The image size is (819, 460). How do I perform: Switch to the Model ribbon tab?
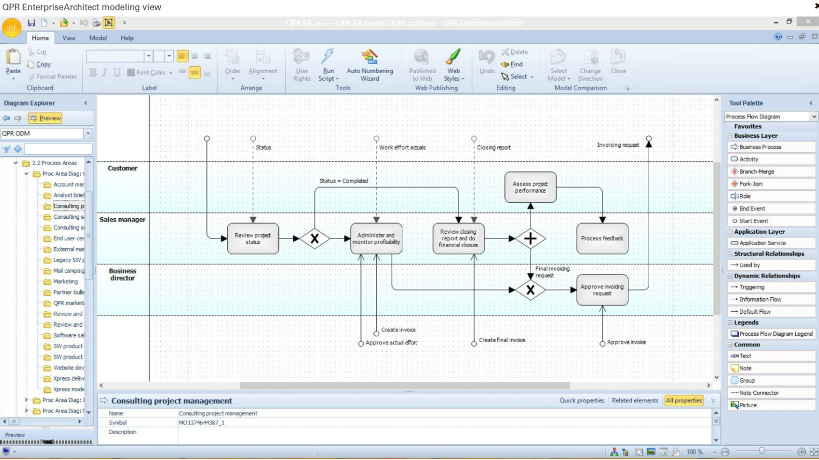98,38
